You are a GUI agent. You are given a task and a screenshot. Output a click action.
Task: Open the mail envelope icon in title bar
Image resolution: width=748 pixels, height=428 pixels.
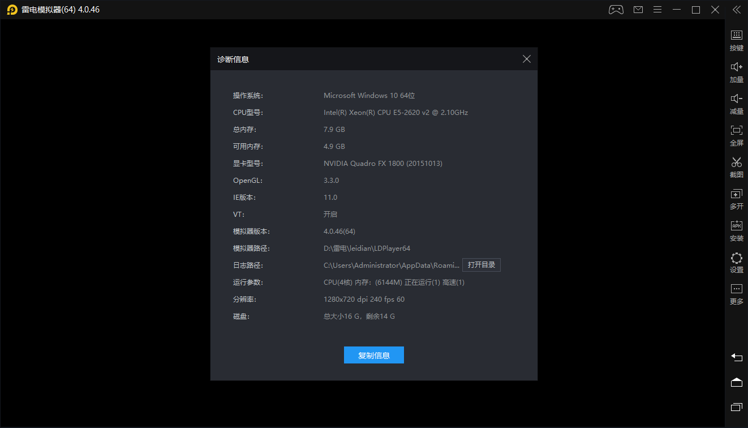(638, 10)
